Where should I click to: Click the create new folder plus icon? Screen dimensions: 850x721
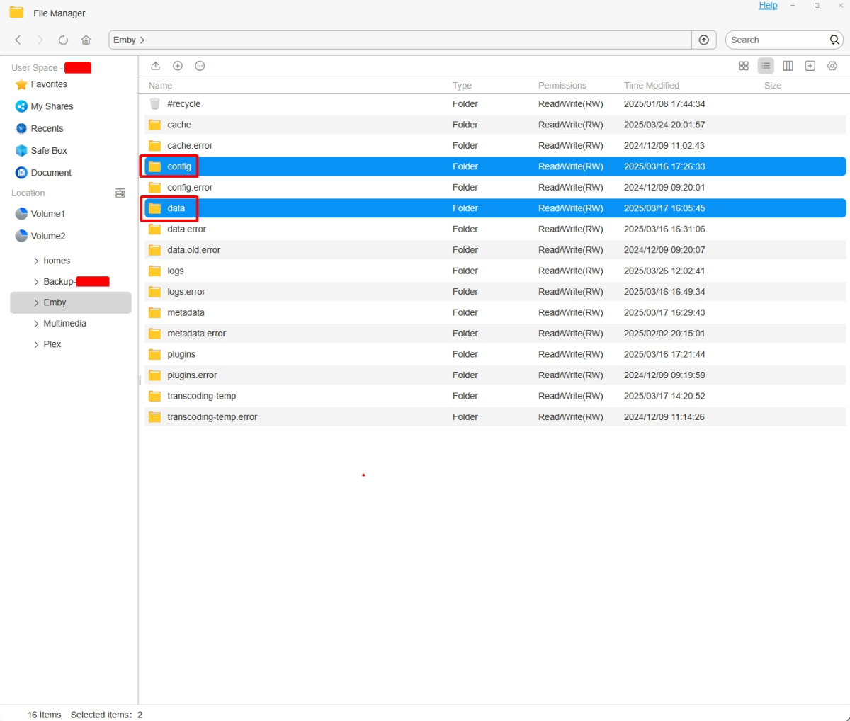178,65
